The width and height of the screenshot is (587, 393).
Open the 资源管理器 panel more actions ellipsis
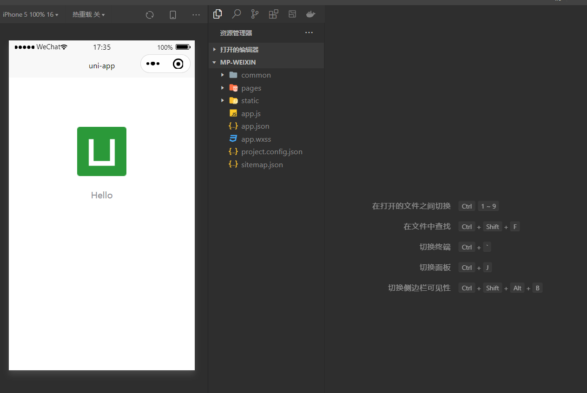point(309,33)
